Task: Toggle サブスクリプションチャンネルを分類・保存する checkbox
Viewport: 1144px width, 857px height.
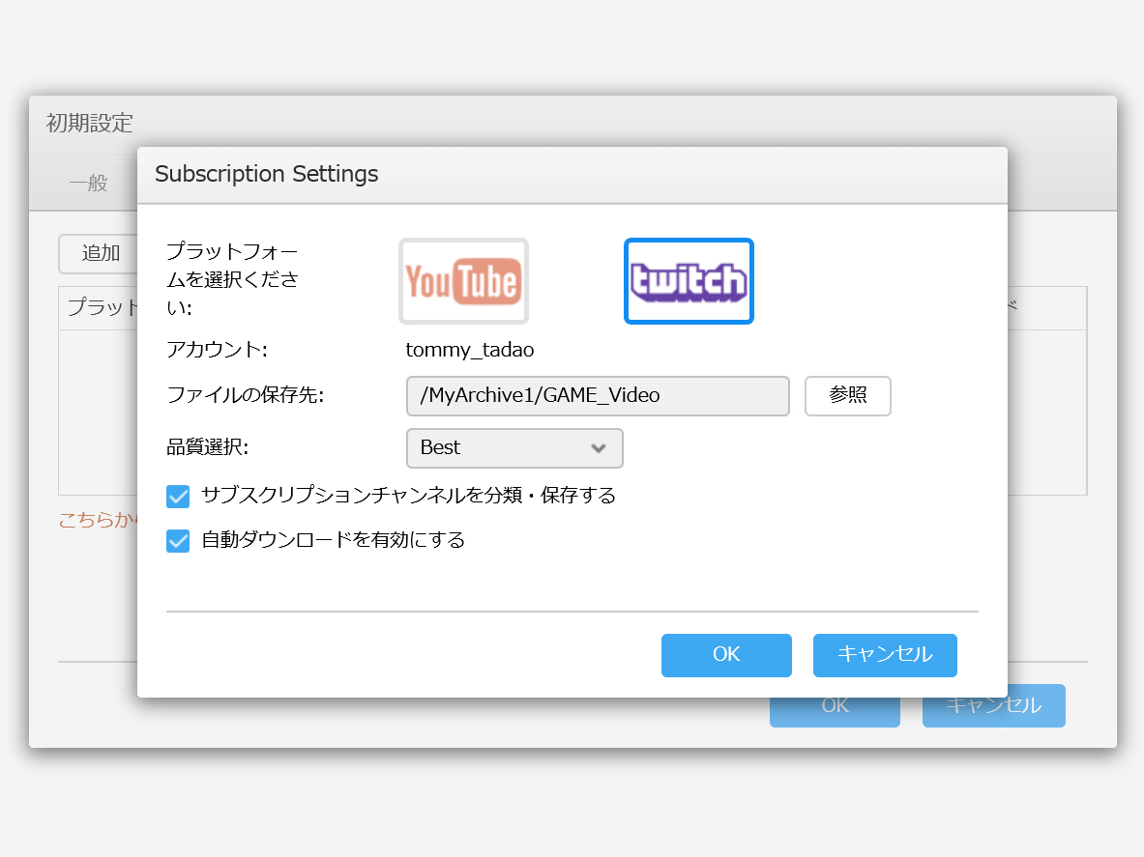Action: (178, 497)
